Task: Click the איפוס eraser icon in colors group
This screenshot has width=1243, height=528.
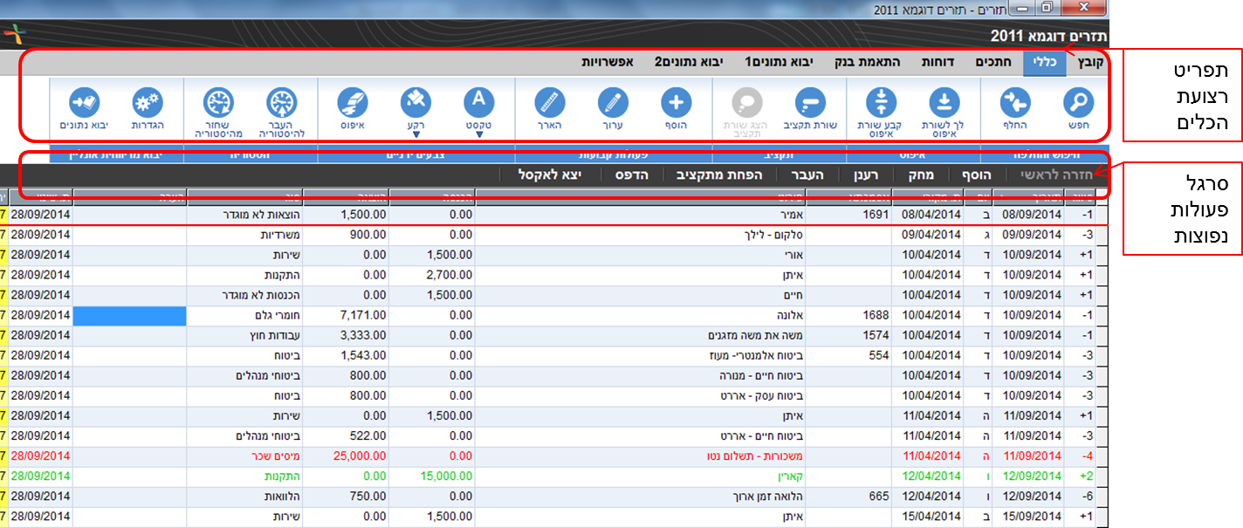Action: (x=352, y=103)
